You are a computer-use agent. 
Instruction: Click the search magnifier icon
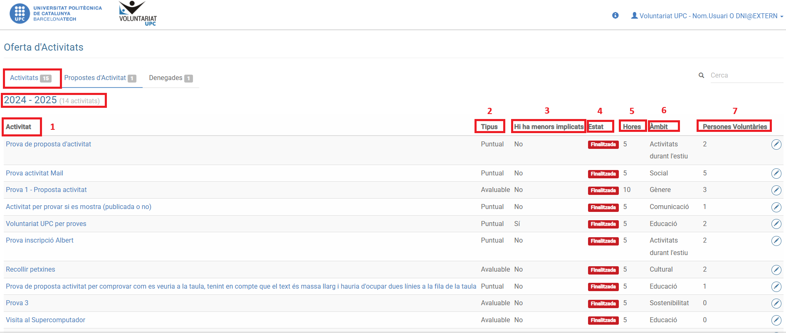pos(701,75)
